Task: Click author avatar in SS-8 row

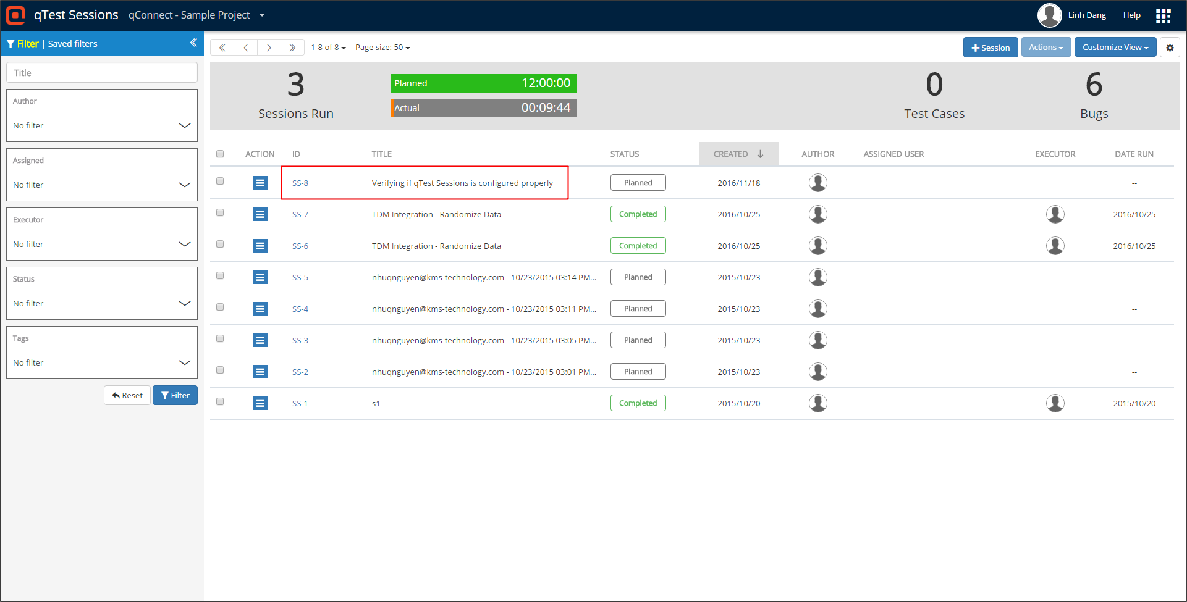Action: [818, 183]
